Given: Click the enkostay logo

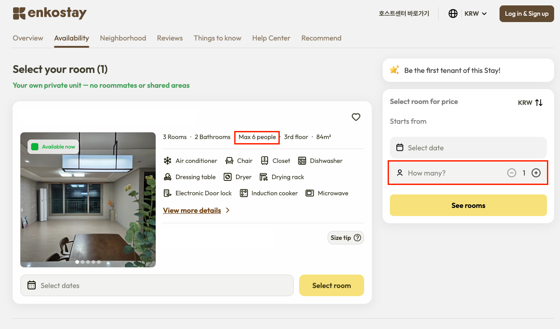Looking at the screenshot, I should point(50,14).
